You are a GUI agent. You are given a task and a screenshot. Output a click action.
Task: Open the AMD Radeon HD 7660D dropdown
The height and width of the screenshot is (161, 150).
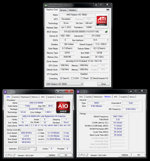click(x=64, y=84)
